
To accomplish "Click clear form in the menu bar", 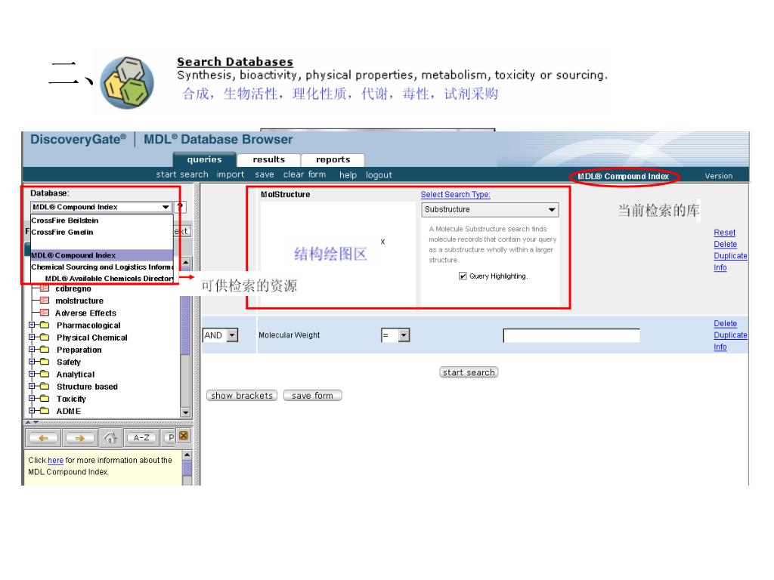I will click(x=305, y=174).
